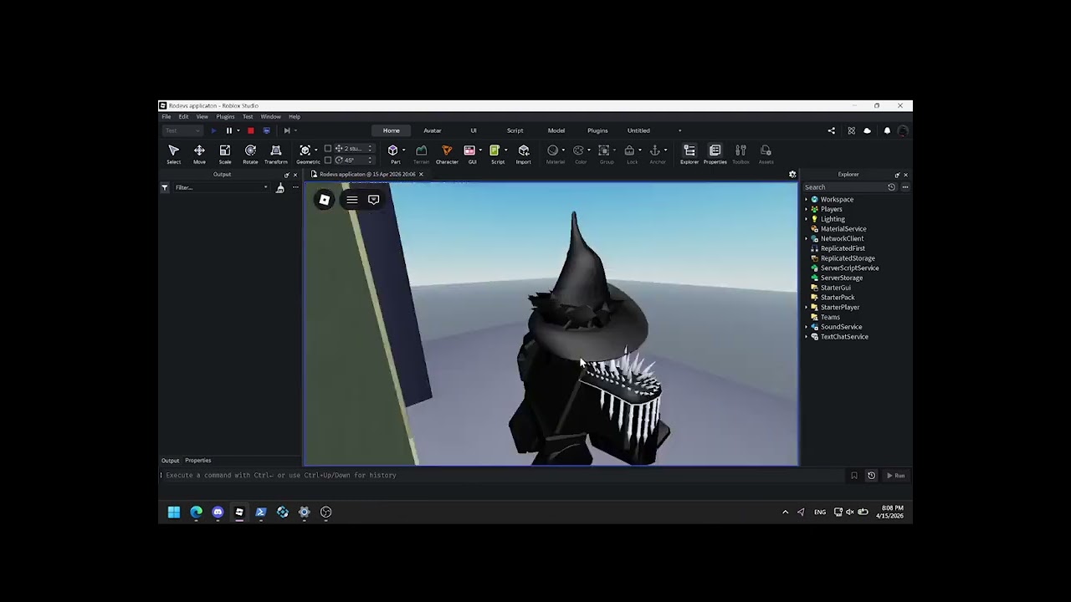The image size is (1071, 602).
Task: Insert a Character from the toolbar
Action: [447, 151]
